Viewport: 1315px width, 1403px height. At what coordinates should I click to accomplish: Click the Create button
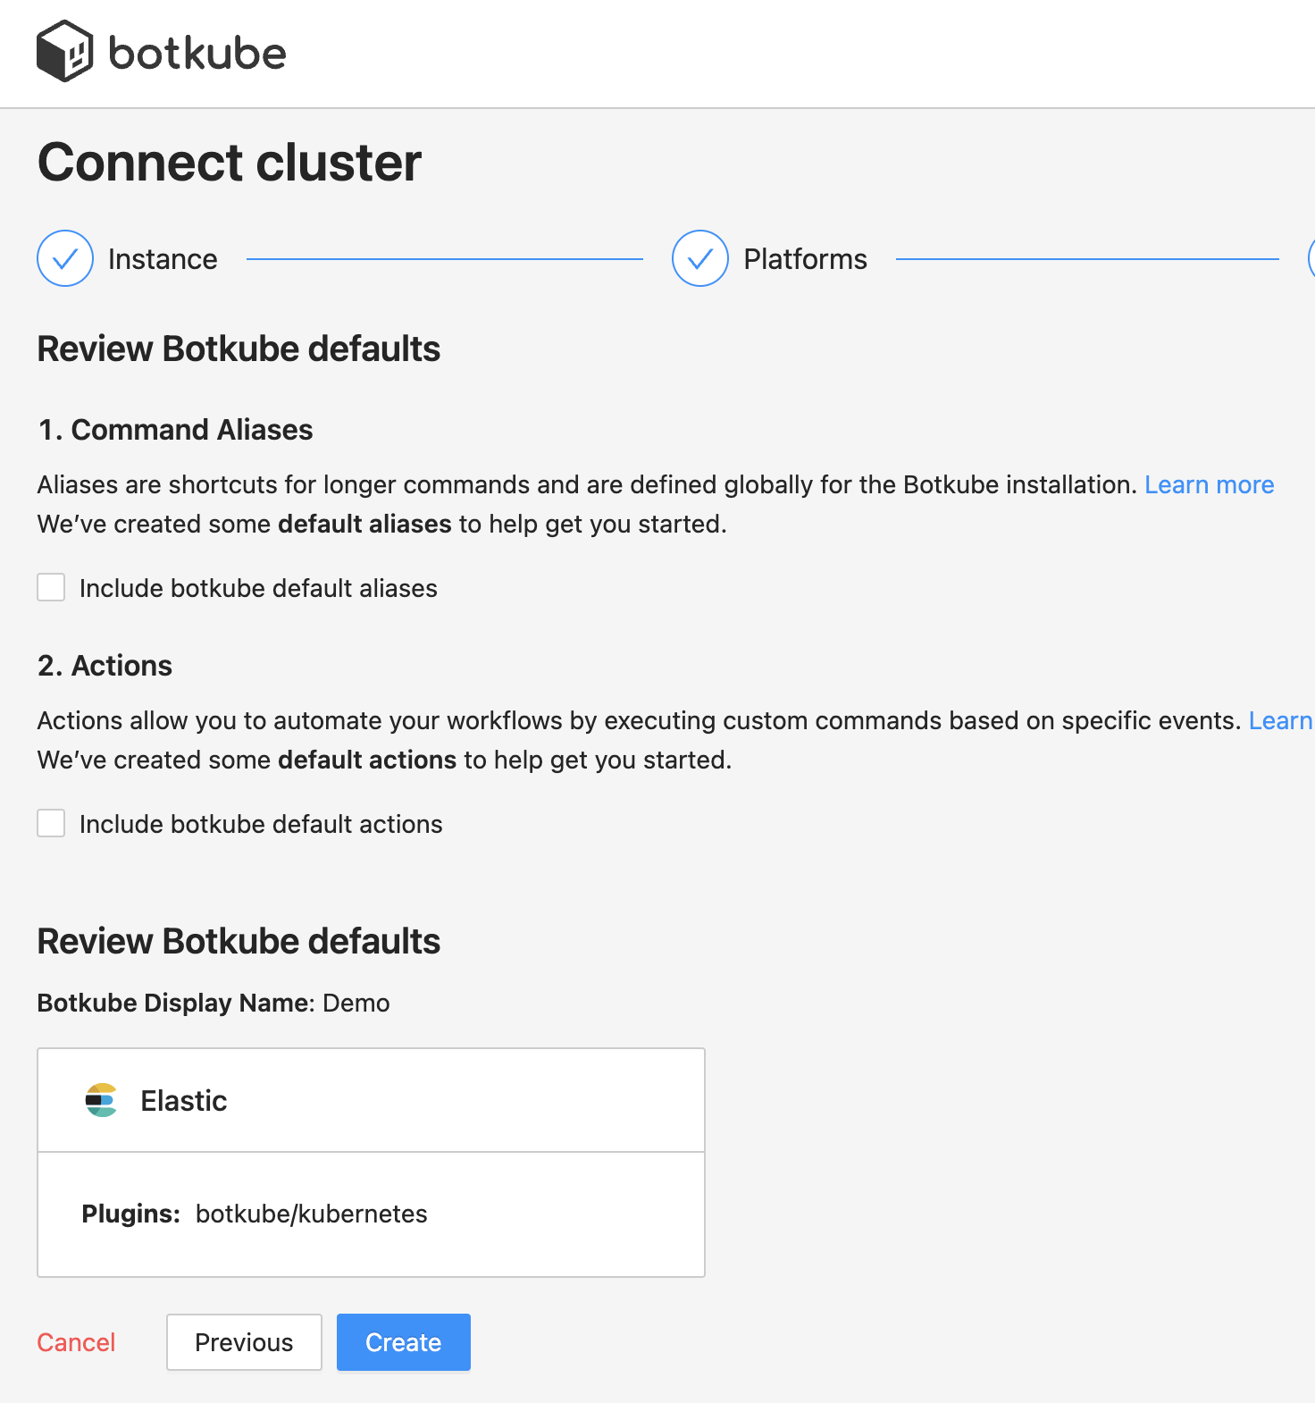pos(404,1342)
